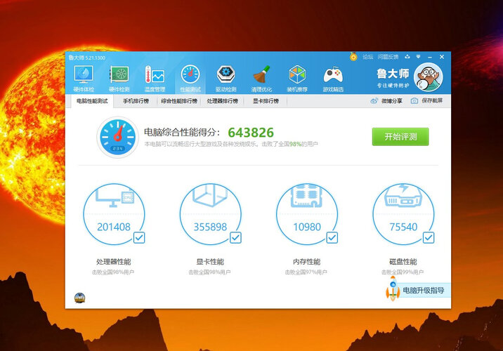
Task: Click the memory chip icon above 10980
Action: point(307,196)
